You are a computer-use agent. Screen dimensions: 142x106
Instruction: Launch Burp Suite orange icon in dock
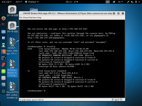pyautogui.click(x=3, y=51)
